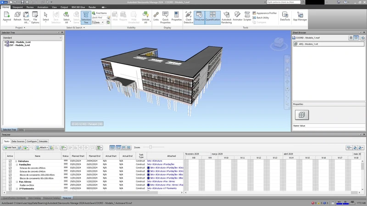
Task: Open Sets->Estrutura attached link
Action: point(155,161)
